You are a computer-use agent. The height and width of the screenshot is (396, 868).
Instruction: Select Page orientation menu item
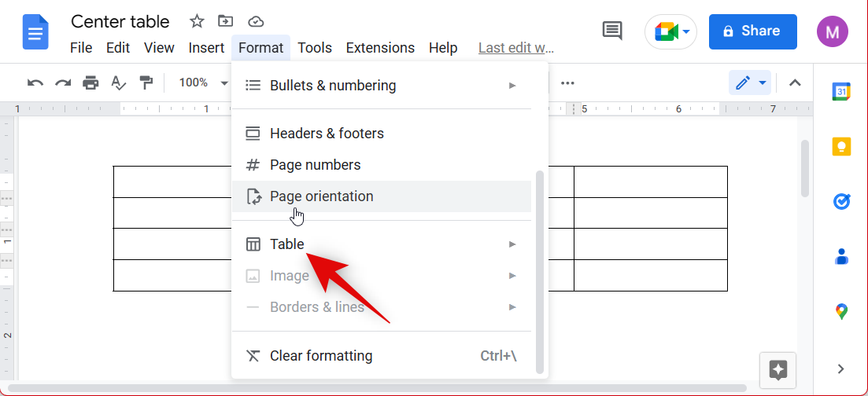tap(382, 196)
